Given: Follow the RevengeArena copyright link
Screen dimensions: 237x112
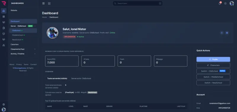Looking at the screenshot, I should coord(20,68).
